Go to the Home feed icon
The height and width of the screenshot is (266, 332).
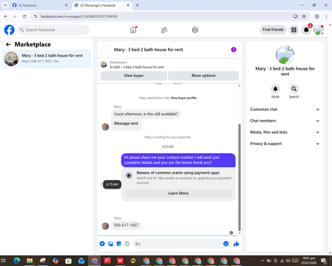coord(133,30)
